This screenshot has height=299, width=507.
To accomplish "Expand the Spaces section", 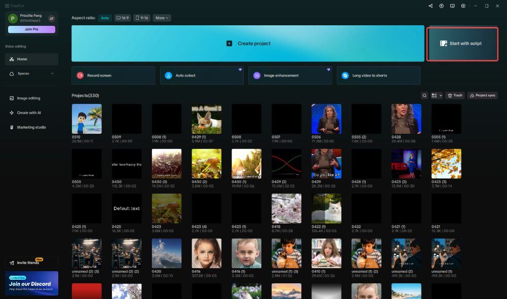I will (31, 73).
